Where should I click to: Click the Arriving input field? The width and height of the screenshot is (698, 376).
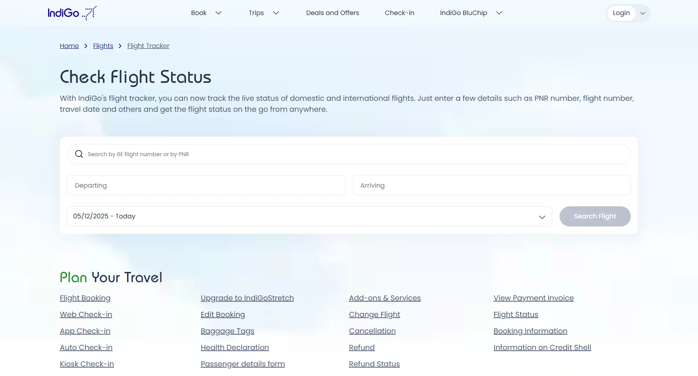pos(491,185)
